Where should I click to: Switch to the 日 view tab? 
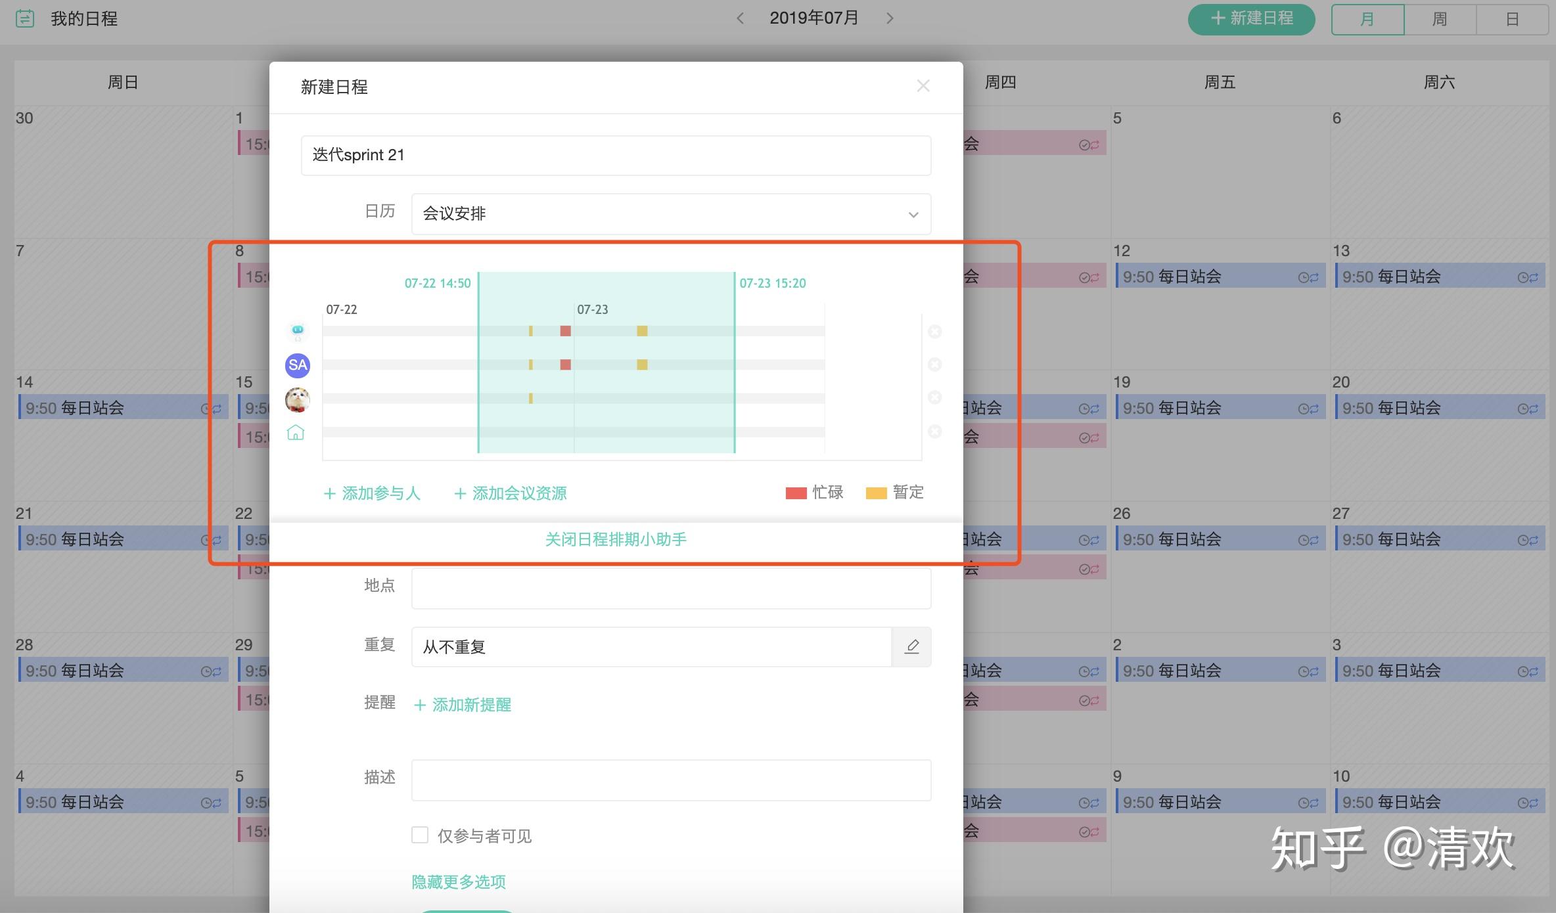click(1512, 19)
